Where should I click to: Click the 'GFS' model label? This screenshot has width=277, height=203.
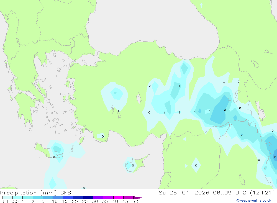66,192
